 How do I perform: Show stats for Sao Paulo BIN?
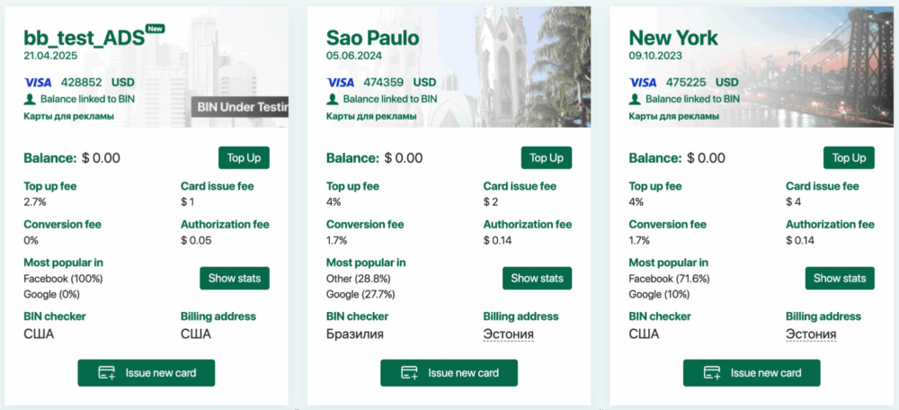(x=537, y=278)
